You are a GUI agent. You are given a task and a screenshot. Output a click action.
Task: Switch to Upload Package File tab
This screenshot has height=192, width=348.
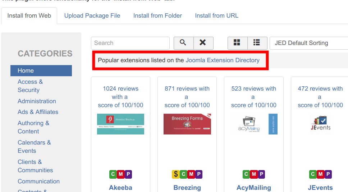pos(92,16)
